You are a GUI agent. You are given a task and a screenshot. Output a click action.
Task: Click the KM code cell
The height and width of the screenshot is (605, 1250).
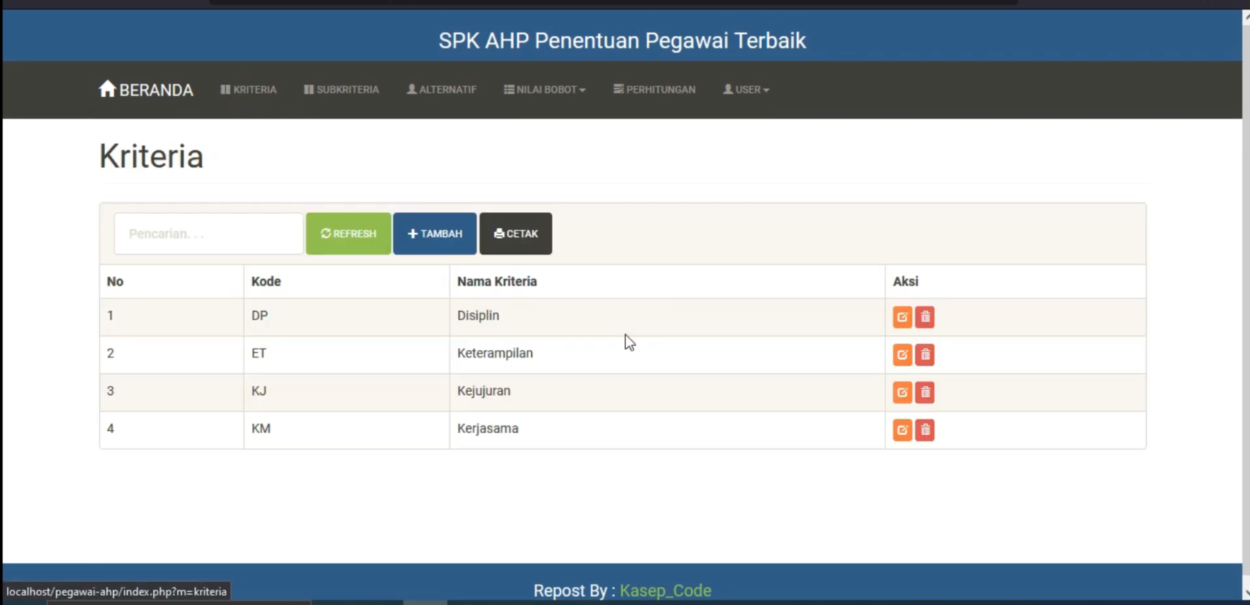346,430
